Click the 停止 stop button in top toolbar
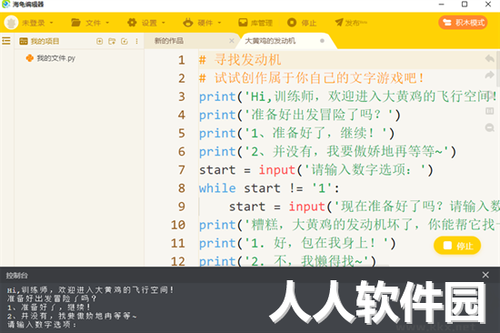The height and width of the screenshot is (333, 500). (x=302, y=23)
